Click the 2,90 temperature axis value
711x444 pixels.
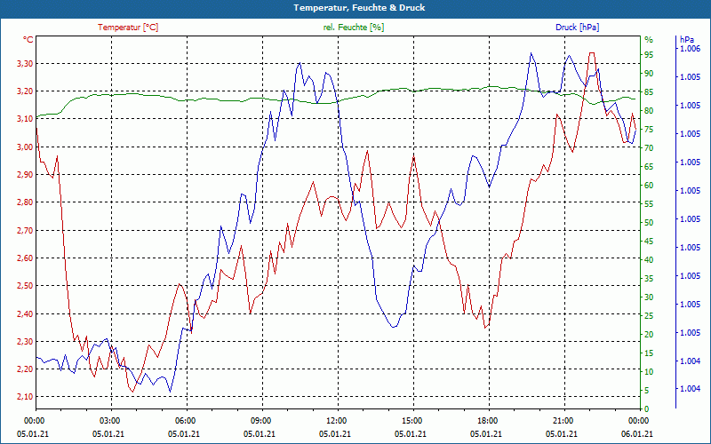pyautogui.click(x=25, y=175)
